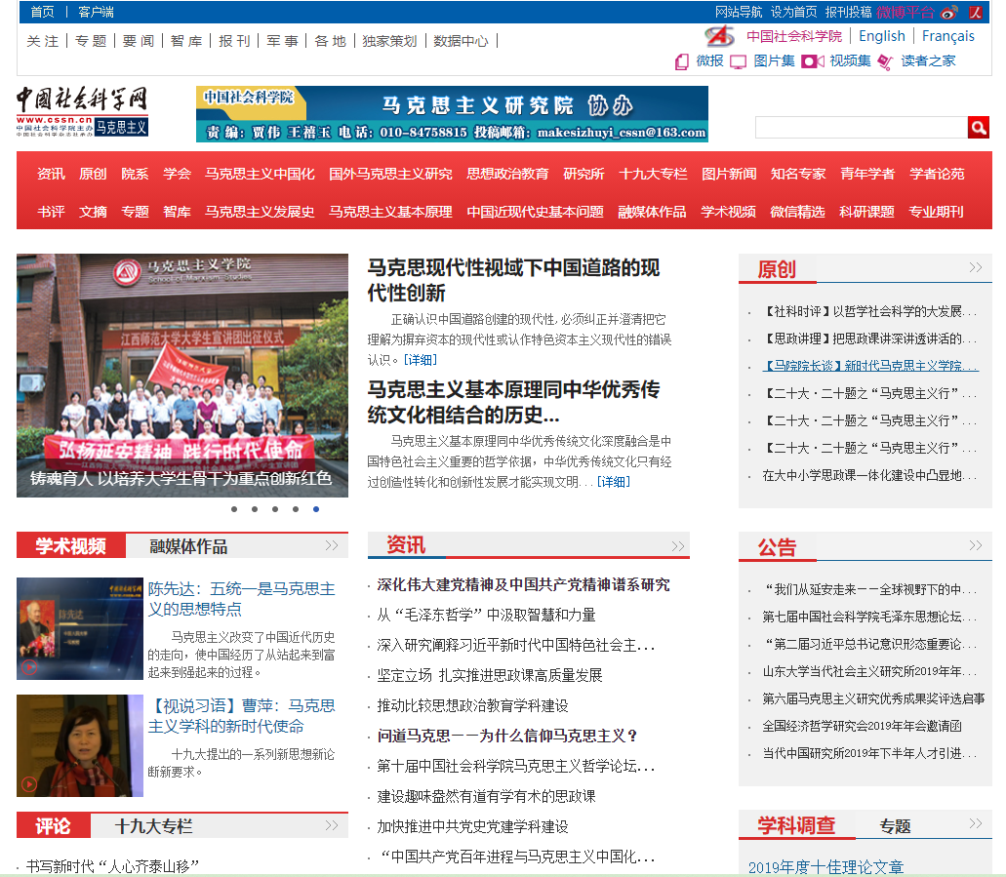This screenshot has height=877, width=1006.
Task: Open the Weibo icon in top bar
Action: point(948,12)
